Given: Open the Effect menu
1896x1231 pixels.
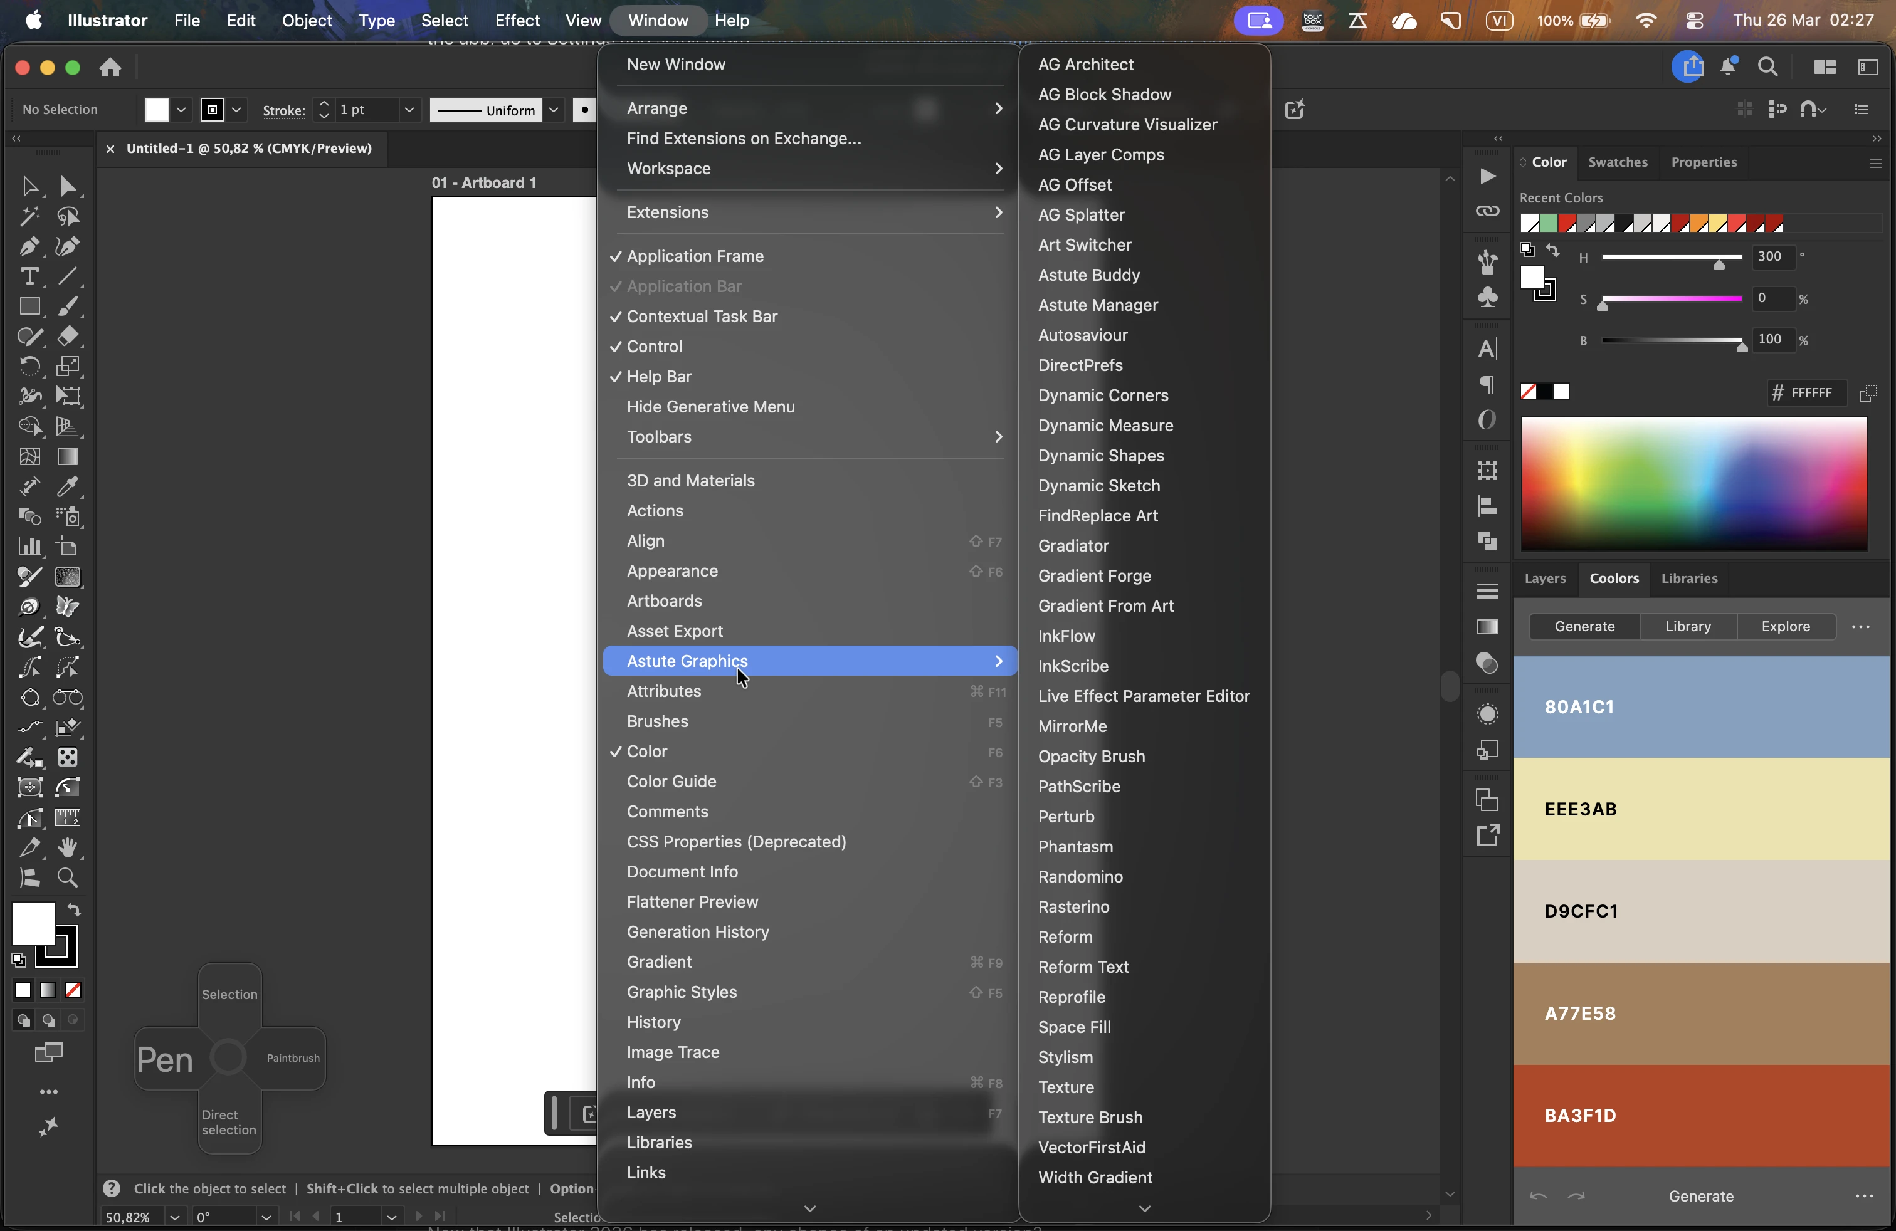Looking at the screenshot, I should [517, 21].
